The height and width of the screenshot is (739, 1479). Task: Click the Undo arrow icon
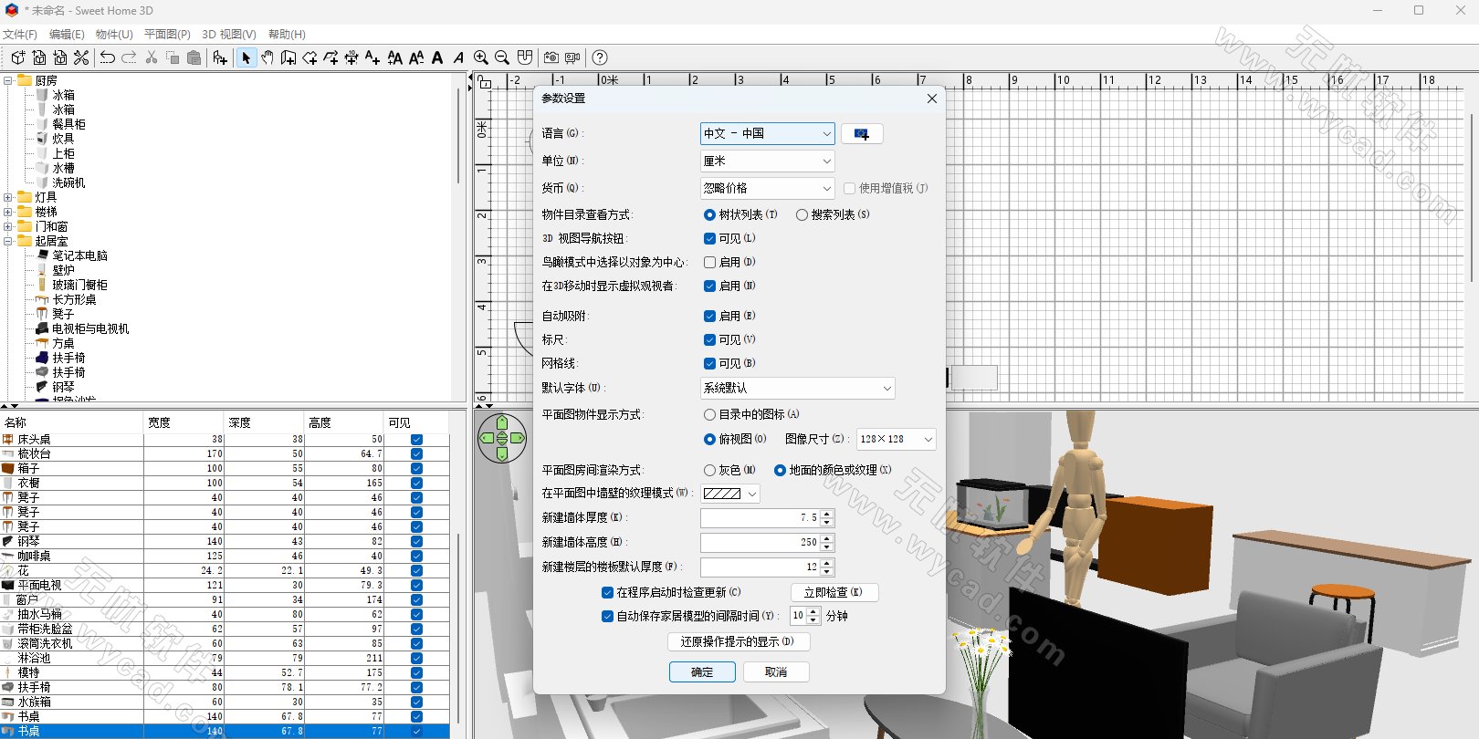pyautogui.click(x=108, y=57)
